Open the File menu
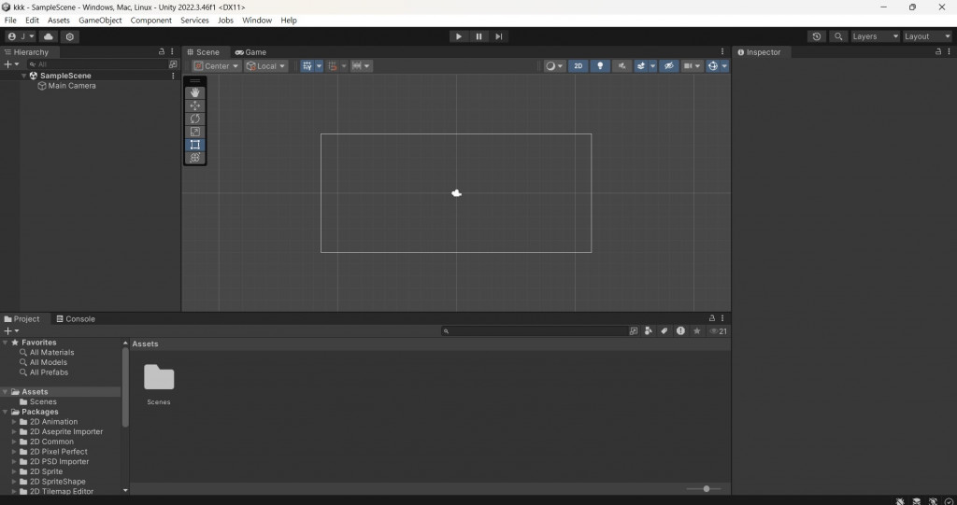 click(10, 21)
